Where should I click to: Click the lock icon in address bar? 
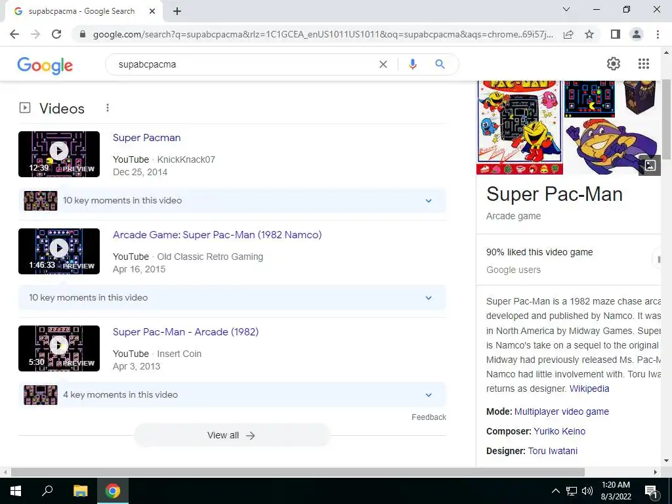coord(83,34)
